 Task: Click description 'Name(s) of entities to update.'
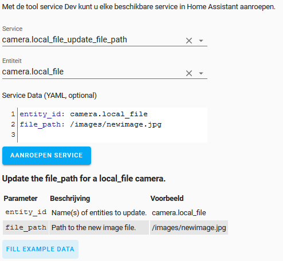click(99, 213)
